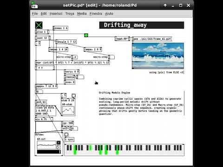This screenshot has height=167, width=223.
Task: Select the micro-step number box showing 1.2
Action: tap(74, 57)
